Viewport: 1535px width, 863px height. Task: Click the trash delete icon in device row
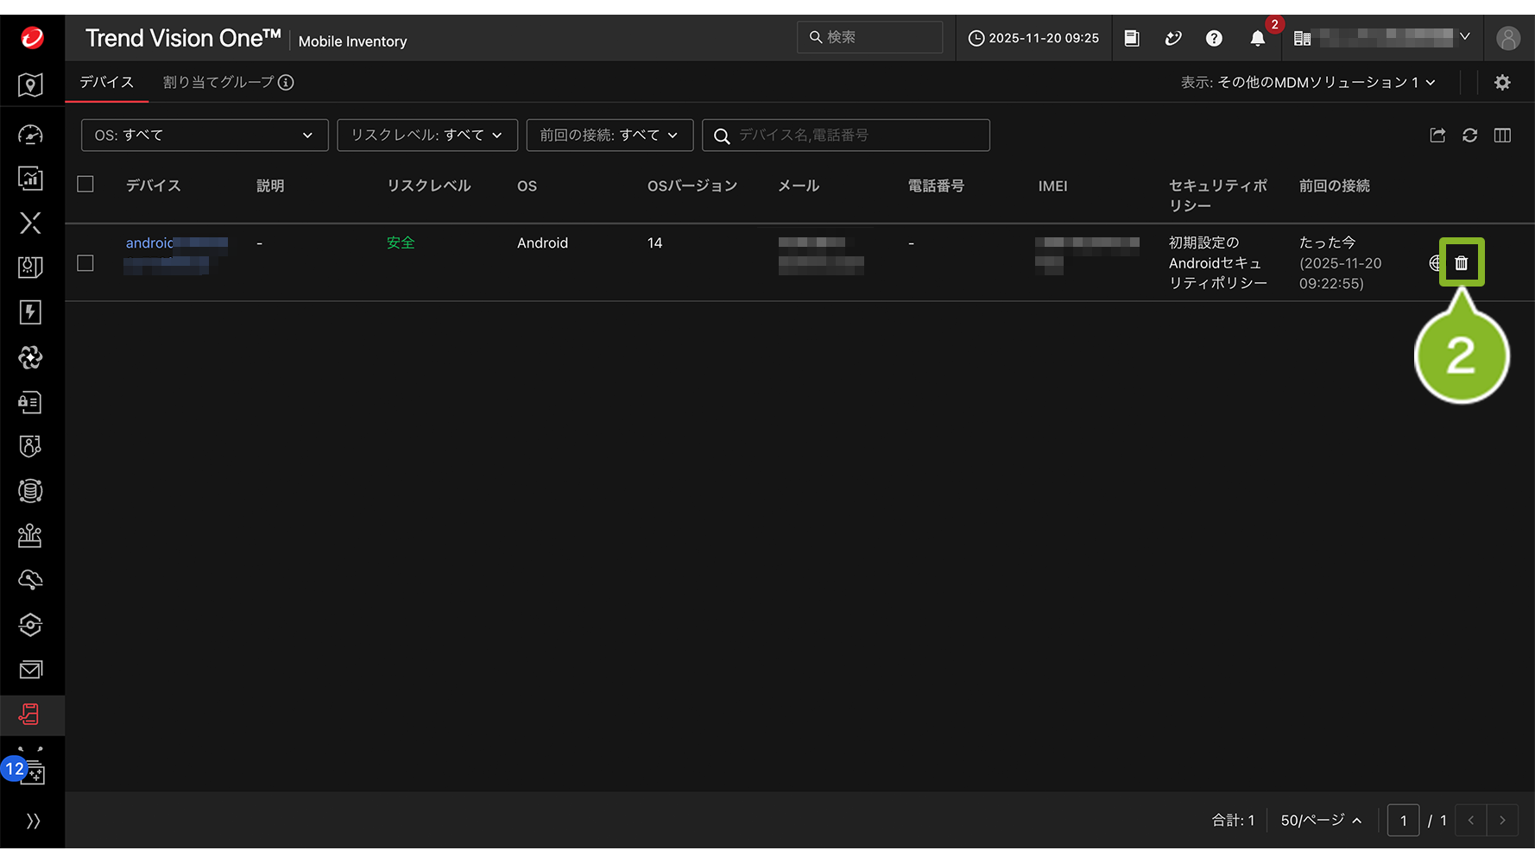tap(1461, 263)
